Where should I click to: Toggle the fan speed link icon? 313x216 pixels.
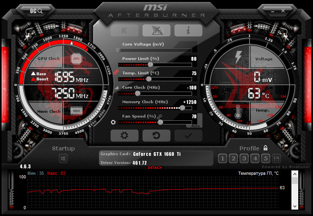tap(160, 116)
